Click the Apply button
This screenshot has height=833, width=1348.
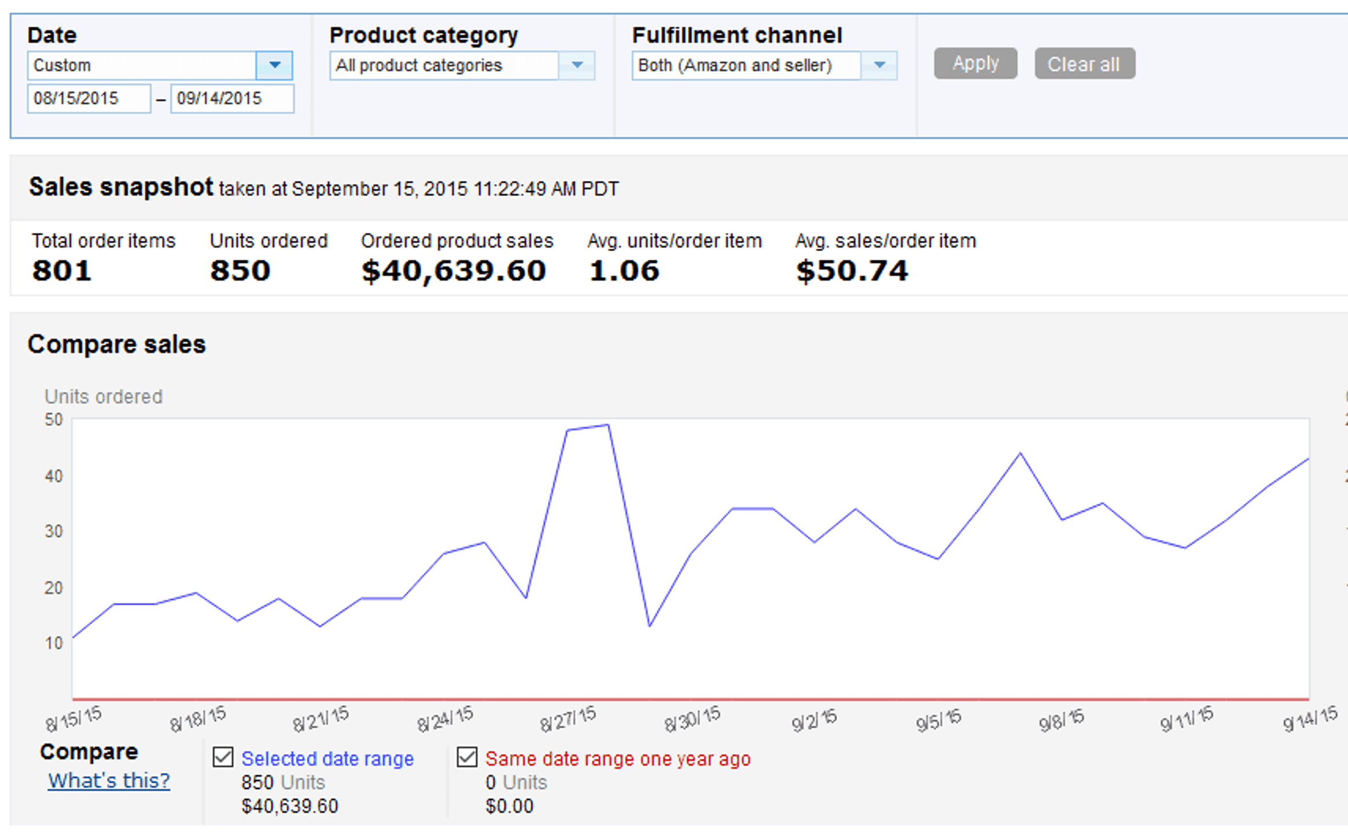coord(975,63)
